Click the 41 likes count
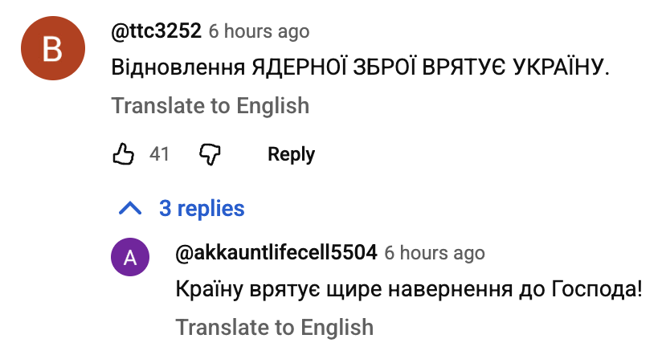 point(160,153)
